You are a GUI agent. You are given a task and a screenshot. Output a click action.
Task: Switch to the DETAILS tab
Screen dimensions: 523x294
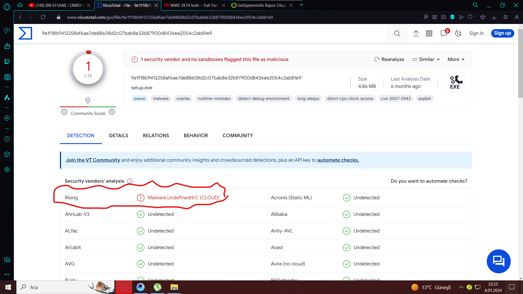click(x=118, y=136)
